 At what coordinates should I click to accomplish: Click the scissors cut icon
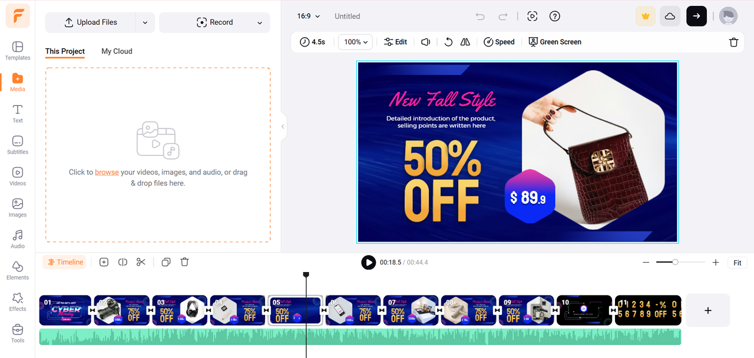click(x=141, y=262)
